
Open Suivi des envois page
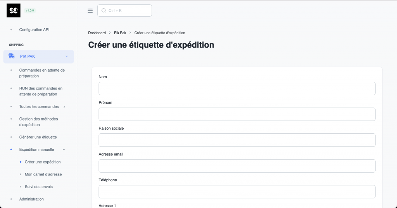coord(38,187)
